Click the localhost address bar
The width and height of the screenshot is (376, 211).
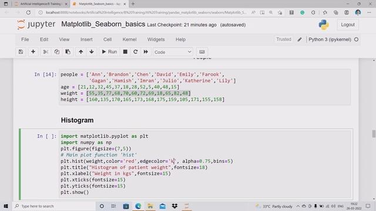pyautogui.click(x=146, y=12)
